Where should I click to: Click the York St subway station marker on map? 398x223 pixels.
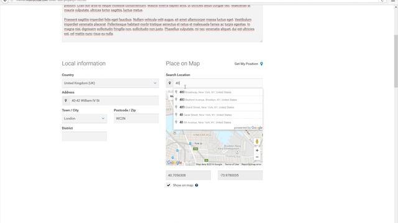pos(190,143)
